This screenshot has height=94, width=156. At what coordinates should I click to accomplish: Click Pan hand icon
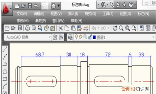(115, 28)
